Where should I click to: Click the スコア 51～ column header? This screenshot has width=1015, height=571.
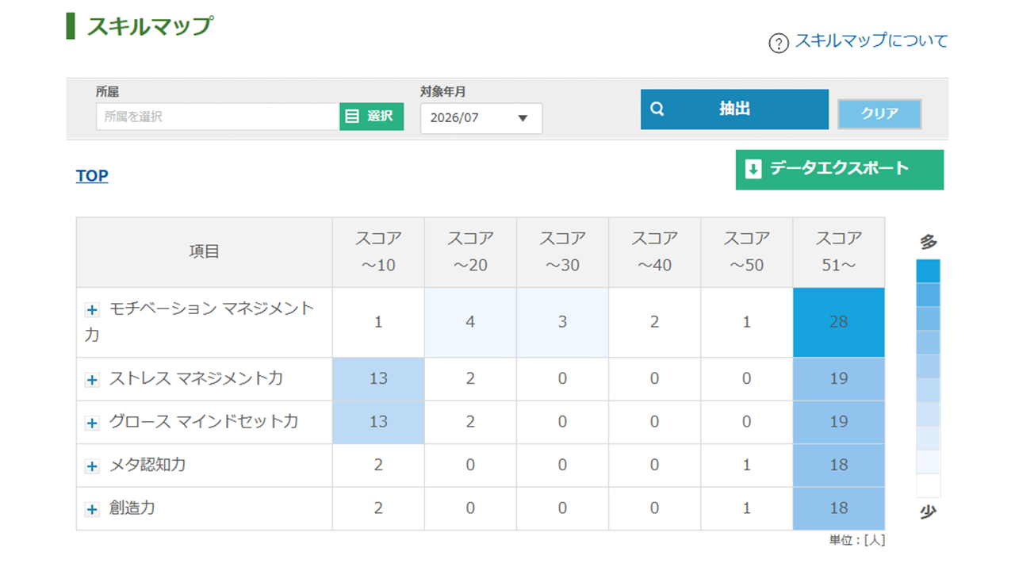(839, 252)
